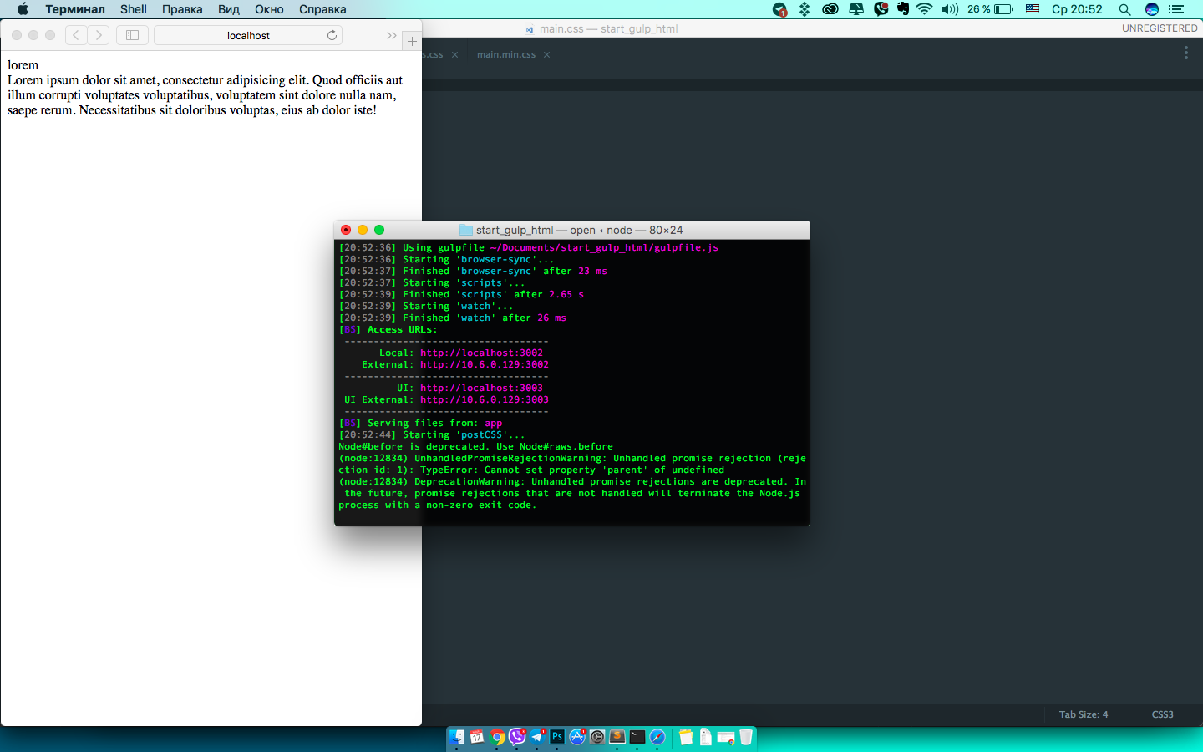Click UI External URL http://10.6.0.129:3003
The image size is (1203, 752).
pyautogui.click(x=485, y=399)
